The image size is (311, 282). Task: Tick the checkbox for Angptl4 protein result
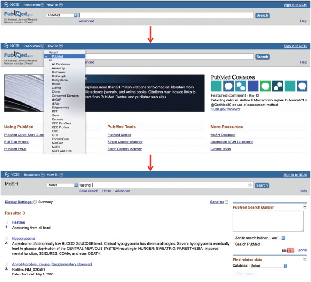pos(6,264)
